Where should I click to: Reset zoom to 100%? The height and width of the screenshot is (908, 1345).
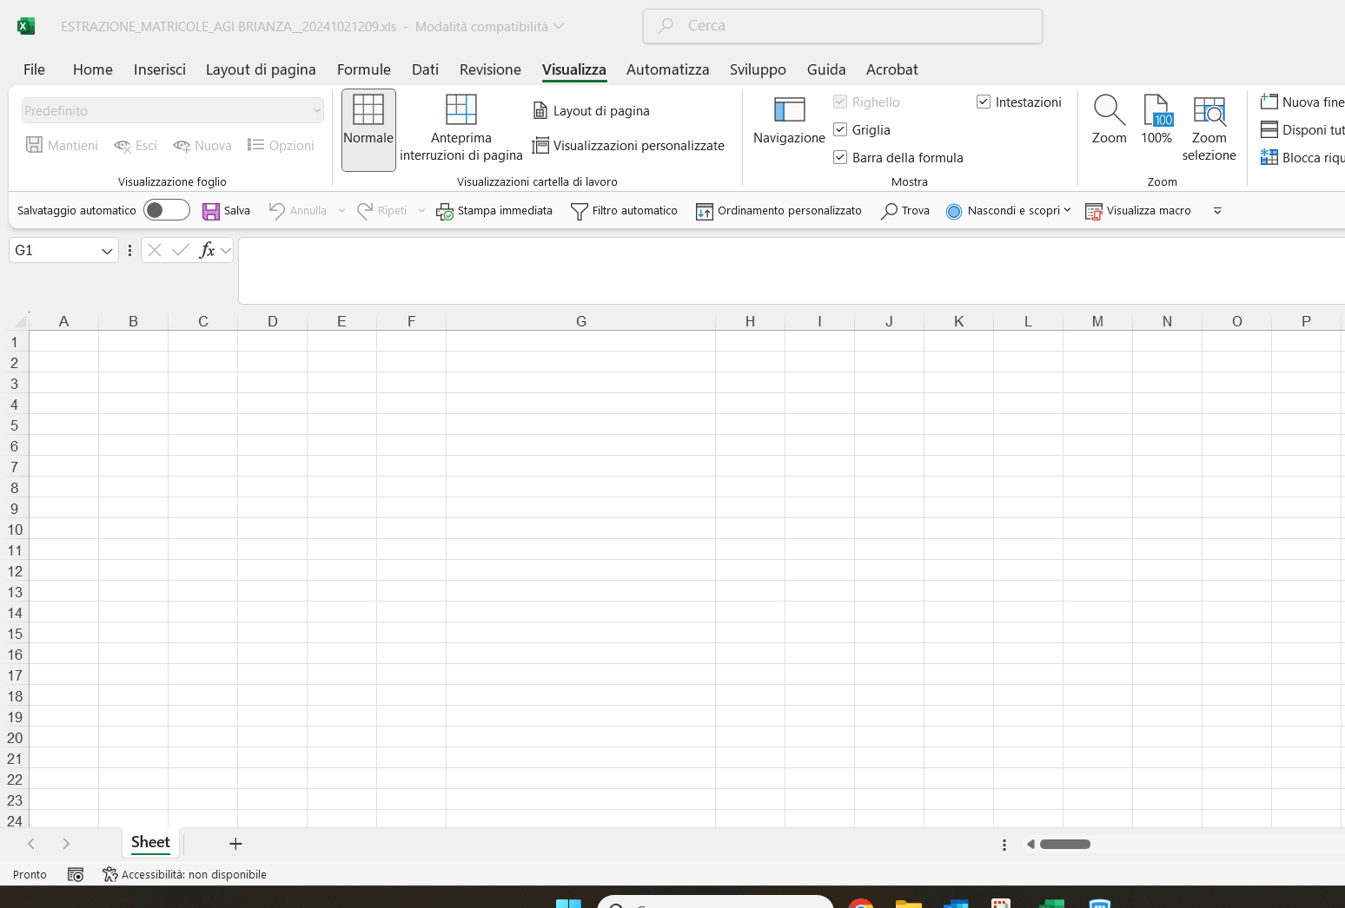1156,110
